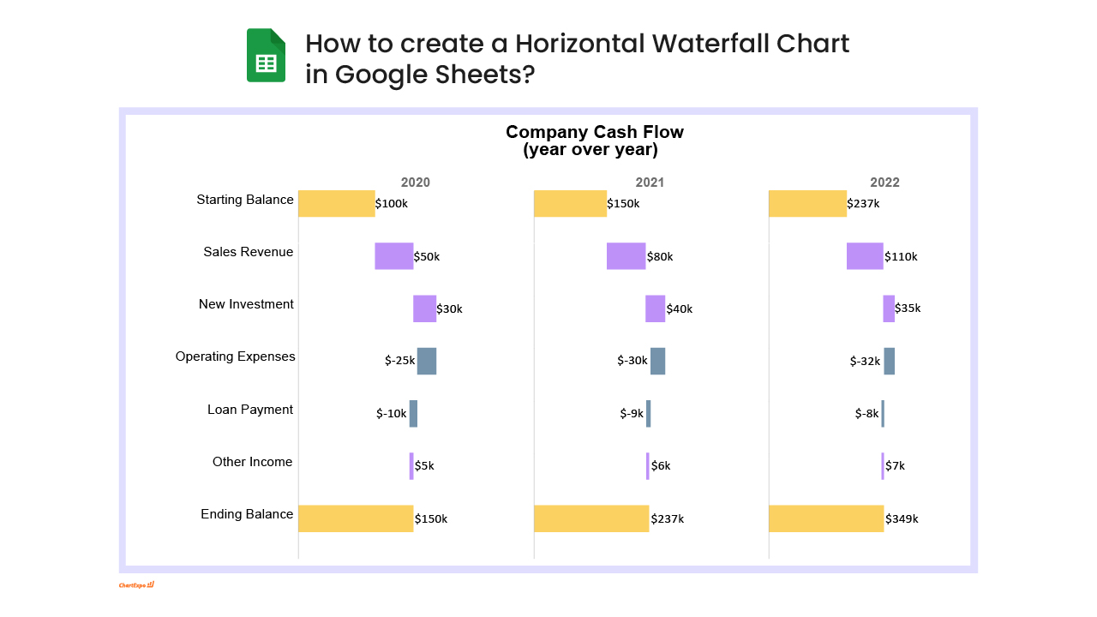The height and width of the screenshot is (617, 1097).
Task: Click the 2020 Operating Expenses $-25k bar
Action: 427,361
